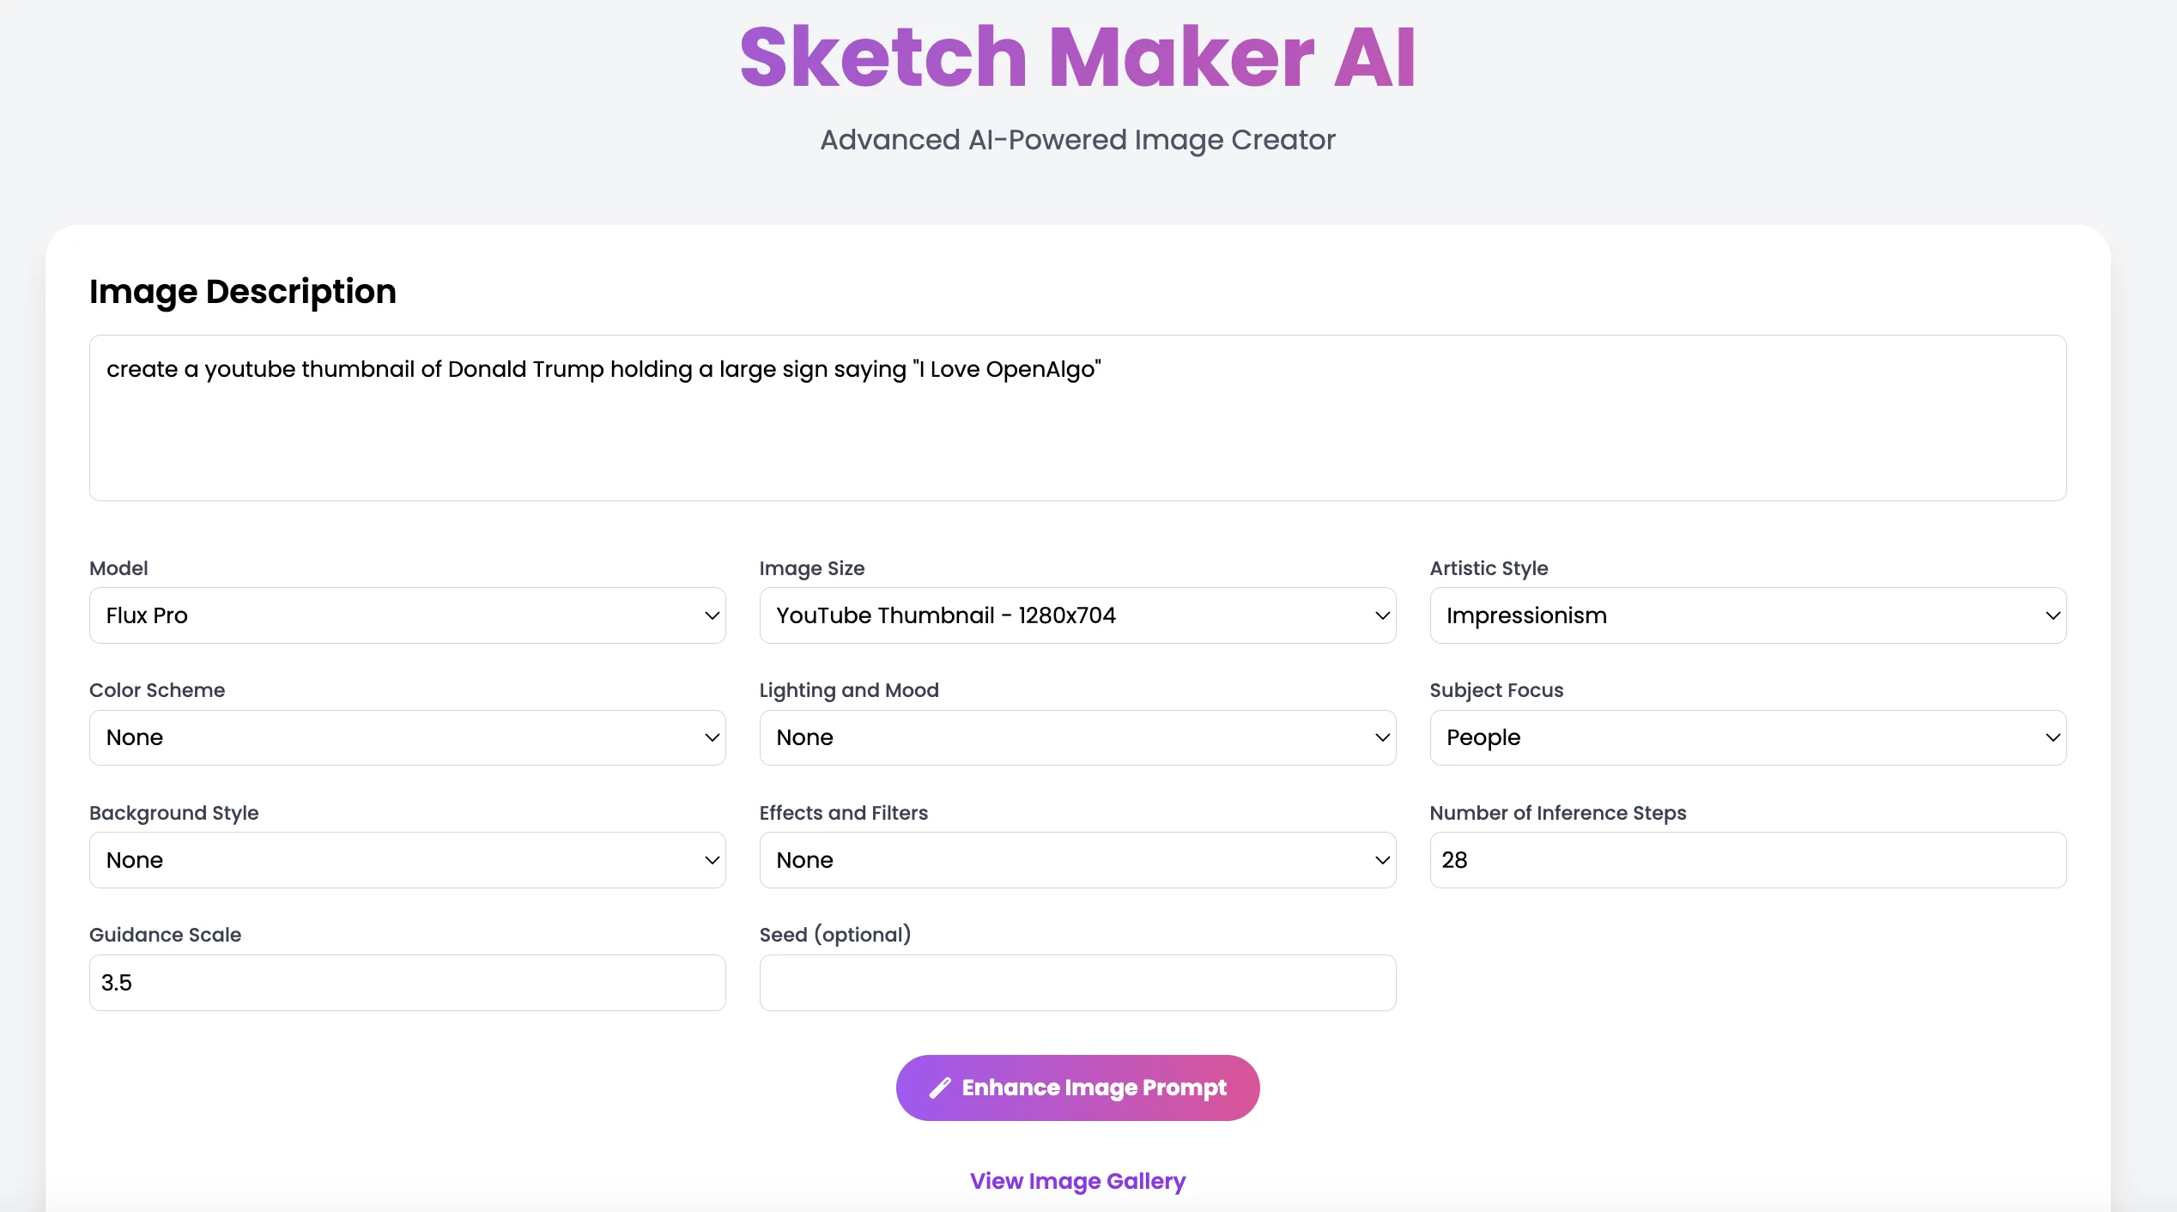
Task: Click the Seed (optional) label
Action: [x=835, y=935]
